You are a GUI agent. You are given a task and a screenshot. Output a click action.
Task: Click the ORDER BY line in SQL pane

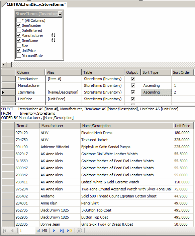pos(37,118)
